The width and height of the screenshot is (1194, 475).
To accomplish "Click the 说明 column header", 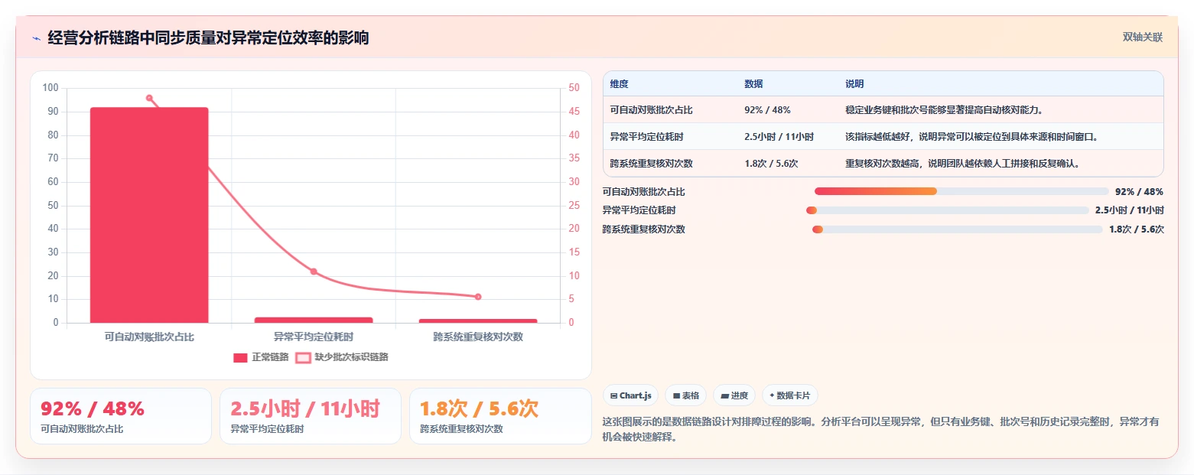I will click(854, 84).
